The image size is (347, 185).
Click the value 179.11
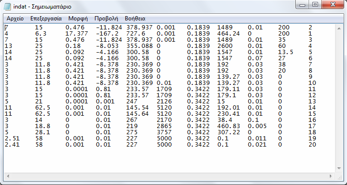pyautogui.click(x=228, y=89)
